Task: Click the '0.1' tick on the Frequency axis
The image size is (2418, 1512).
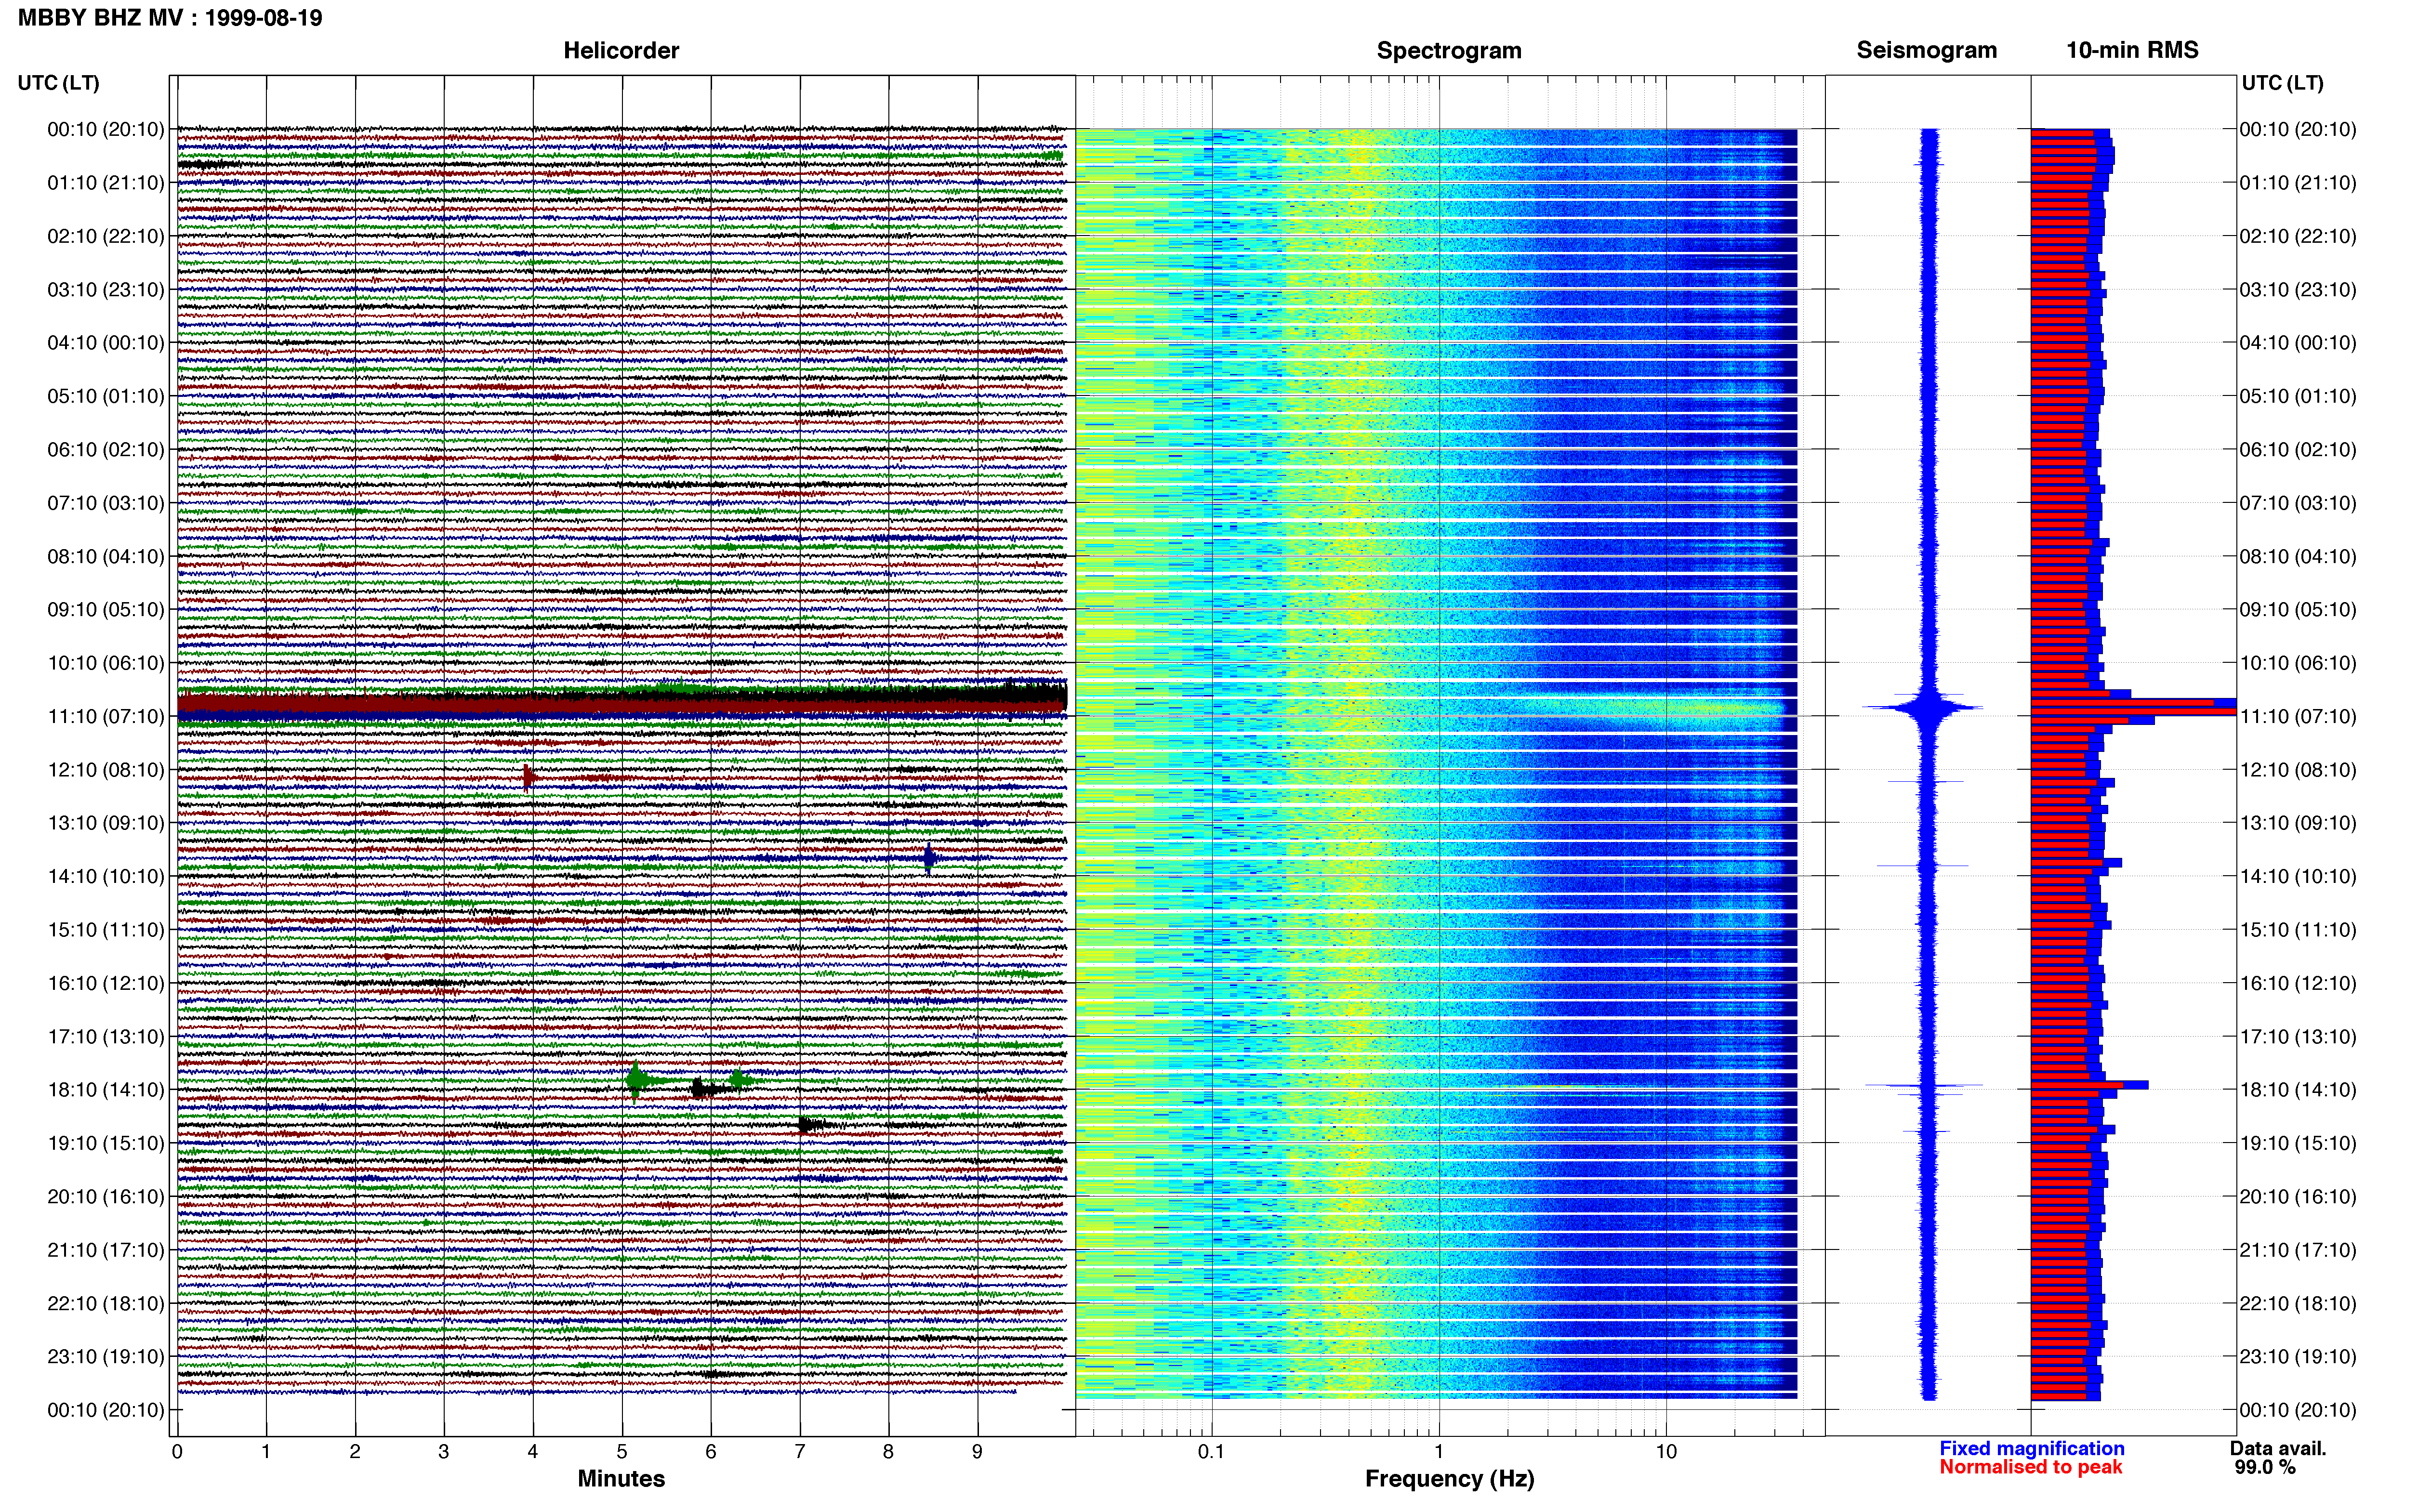Action: (1211, 1452)
